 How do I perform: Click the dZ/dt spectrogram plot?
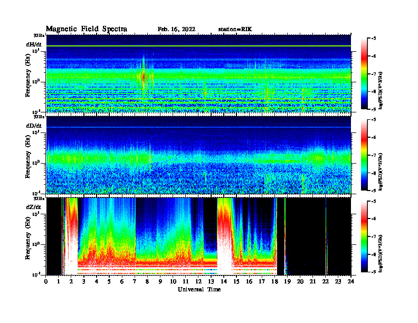198,236
